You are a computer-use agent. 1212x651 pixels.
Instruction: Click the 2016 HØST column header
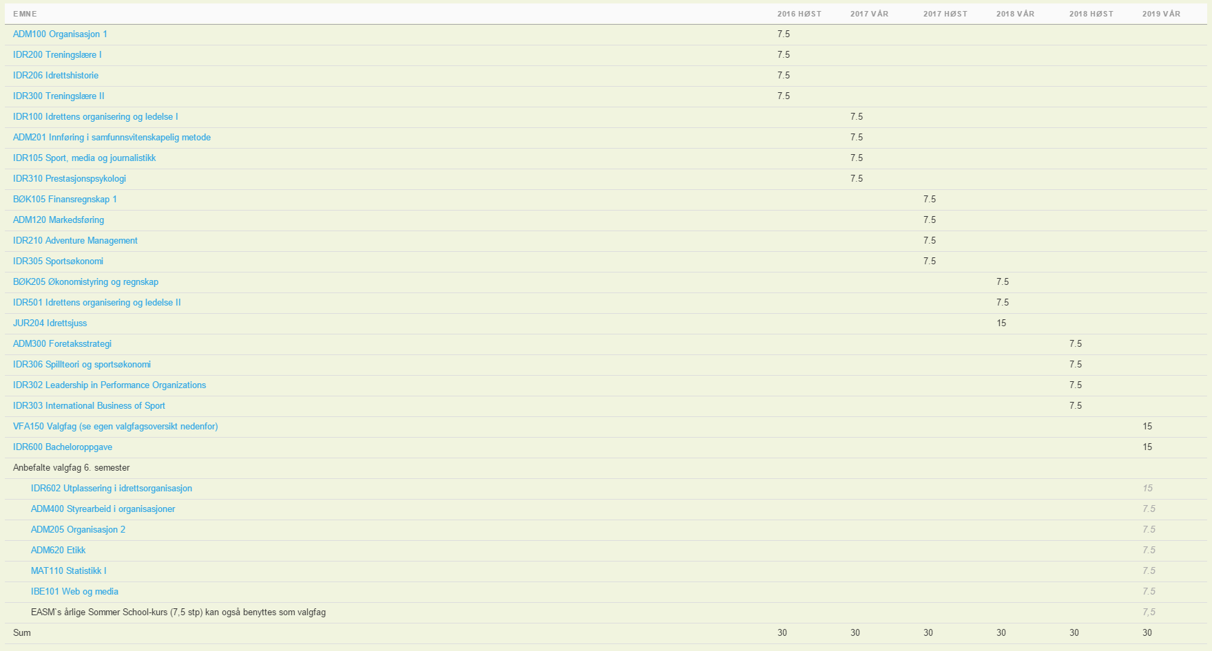click(799, 14)
